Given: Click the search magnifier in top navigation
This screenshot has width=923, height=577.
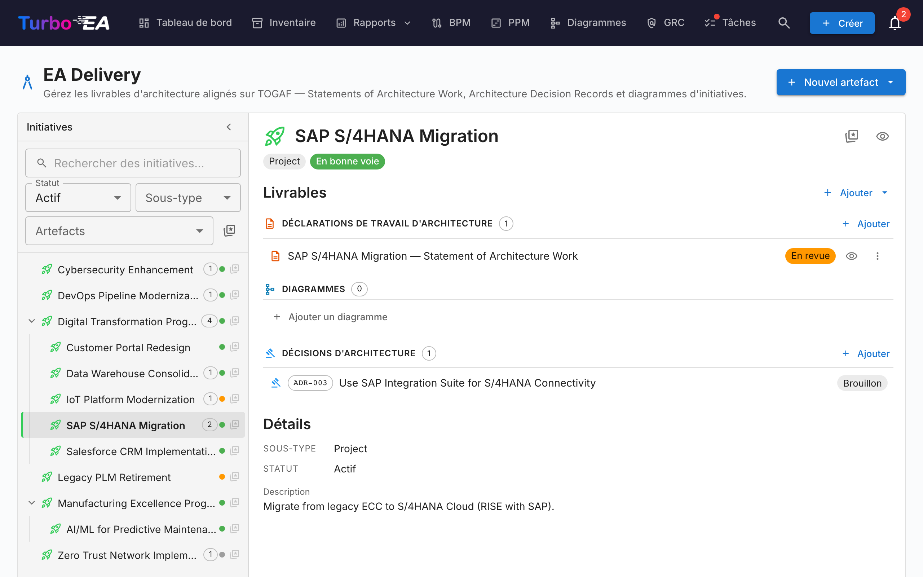Looking at the screenshot, I should pyautogui.click(x=784, y=23).
